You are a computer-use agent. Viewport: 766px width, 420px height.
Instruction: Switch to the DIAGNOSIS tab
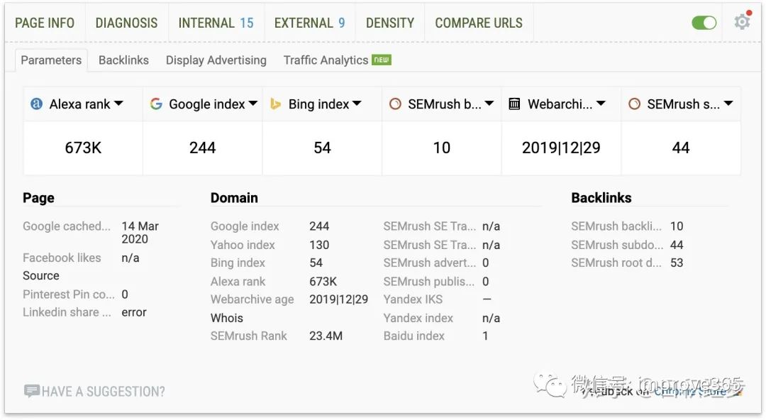coord(126,23)
